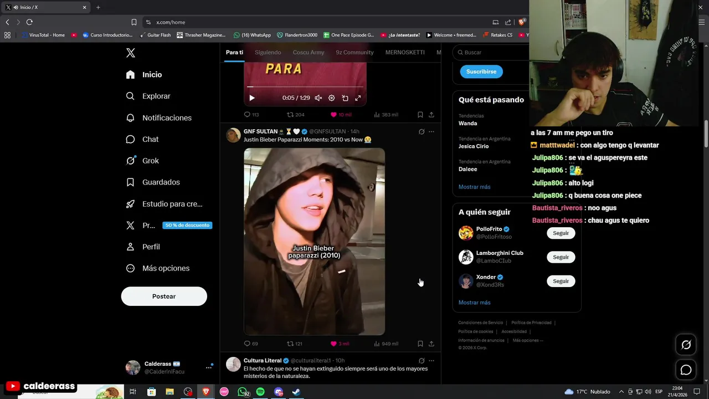This screenshot has width=709, height=399.
Task: Open the floating chat messages button
Action: point(686,370)
